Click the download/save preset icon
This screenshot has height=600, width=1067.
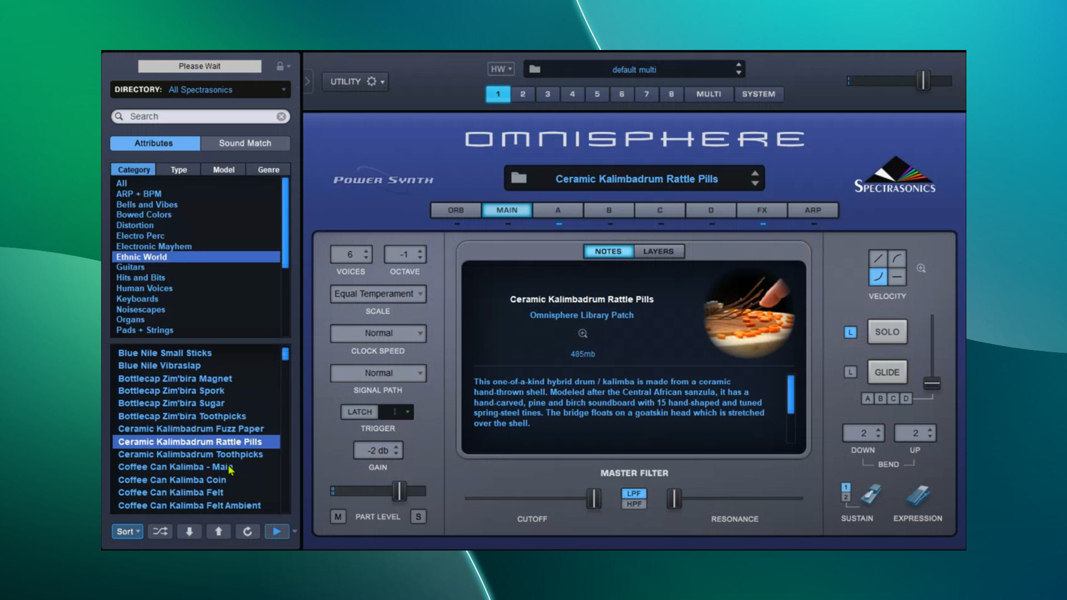point(189,531)
